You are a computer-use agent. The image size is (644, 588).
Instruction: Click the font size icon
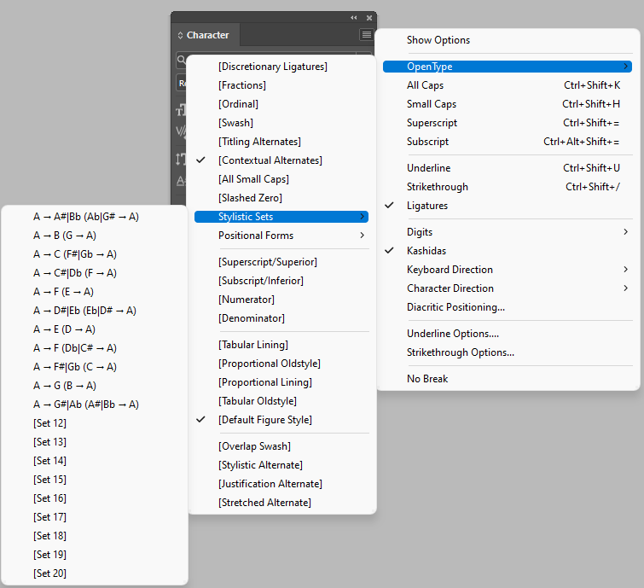tap(180, 111)
